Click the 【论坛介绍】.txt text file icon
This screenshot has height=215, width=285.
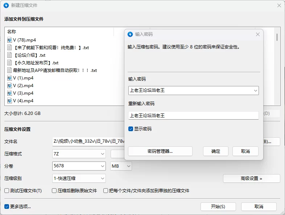(10, 55)
